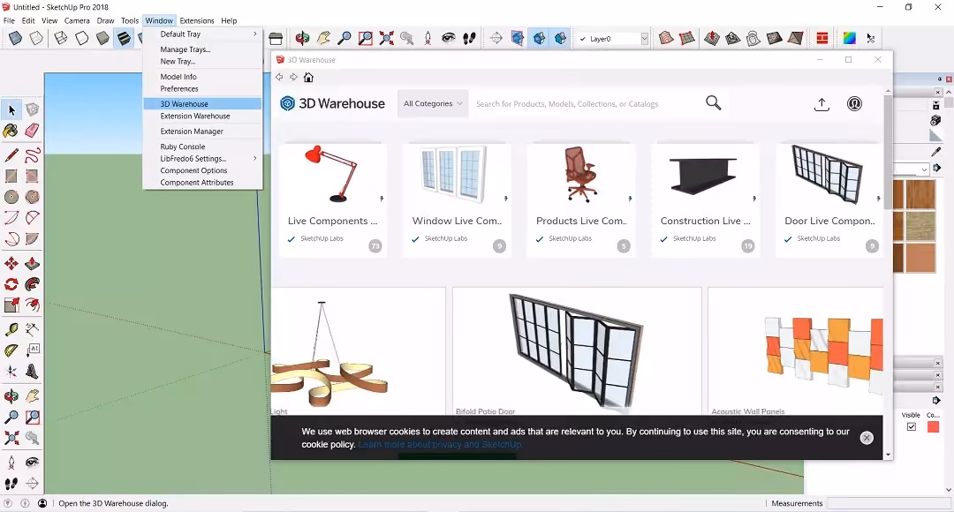
Task: Click the 3D Warehouse vertical scrollbar
Action: tap(889, 152)
